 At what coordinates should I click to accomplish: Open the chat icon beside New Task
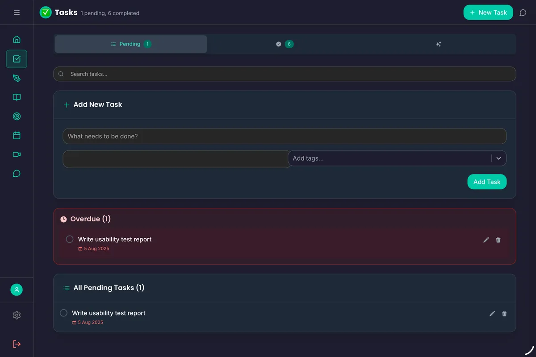click(x=523, y=12)
